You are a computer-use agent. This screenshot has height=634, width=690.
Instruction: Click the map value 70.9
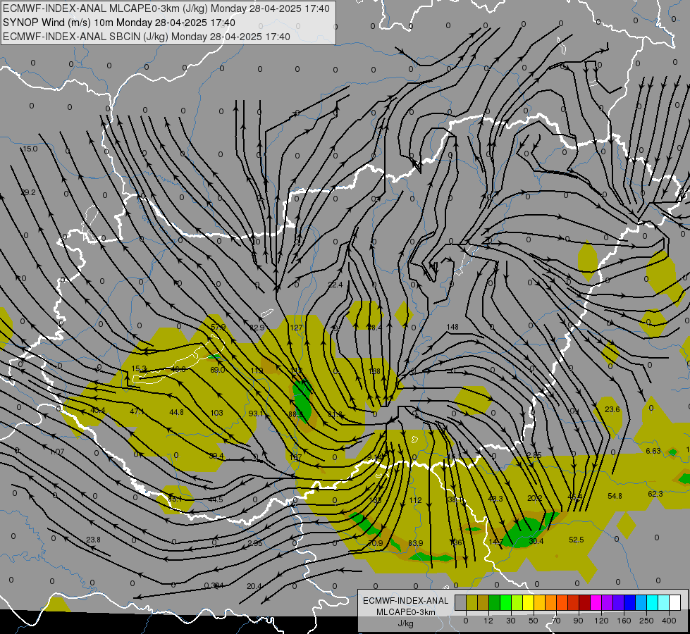(376, 543)
